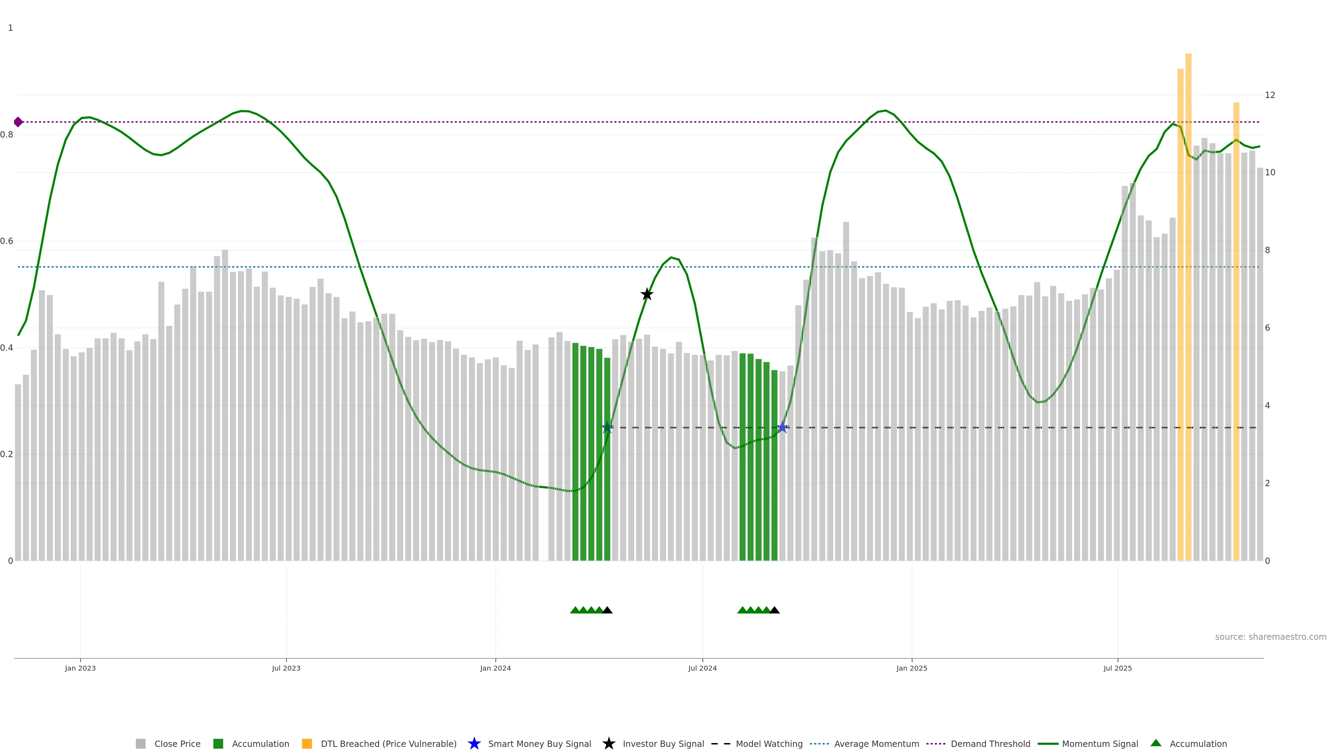This screenshot has height=756, width=1344.
Task: Click the green triangle Accumulation legend icon
Action: pos(1156,743)
